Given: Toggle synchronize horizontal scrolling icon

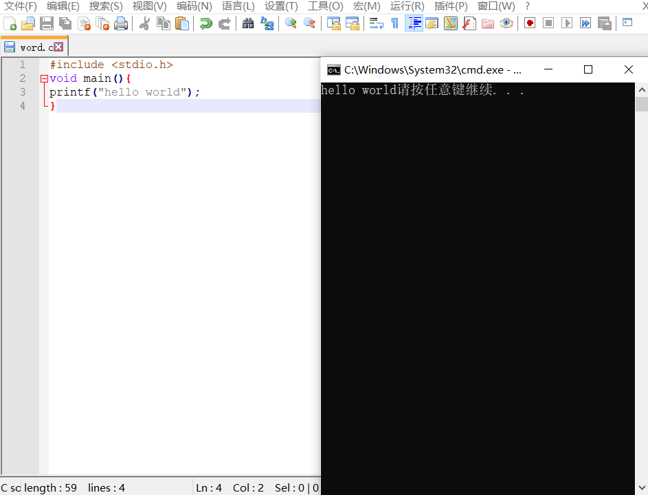Looking at the screenshot, I should click(352, 23).
